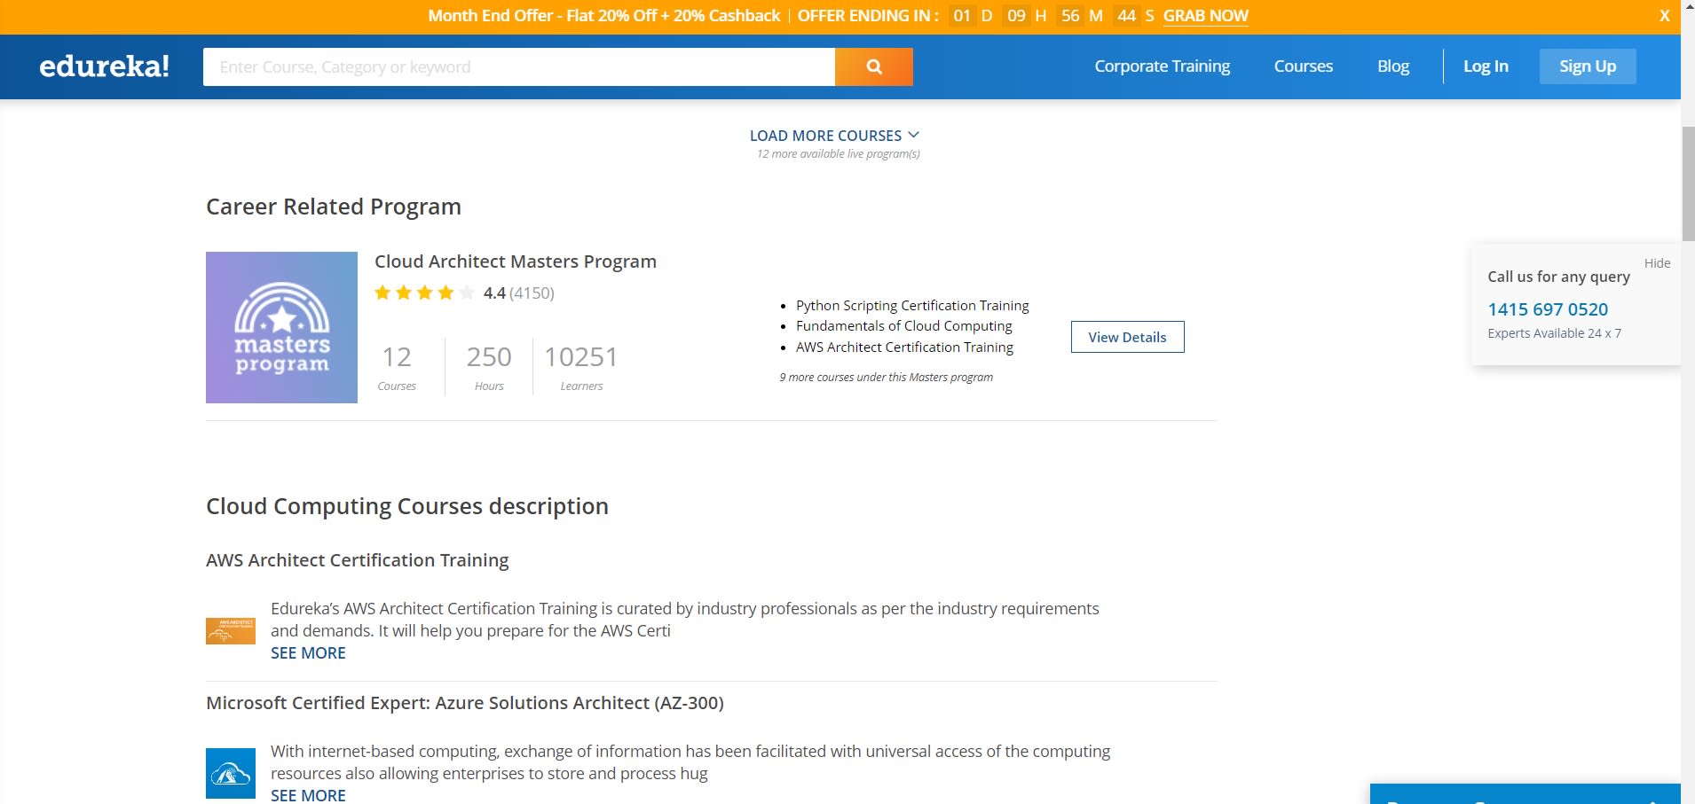The height and width of the screenshot is (804, 1695).
Task: Click the GRAB NOW offer link
Action: pos(1205,16)
